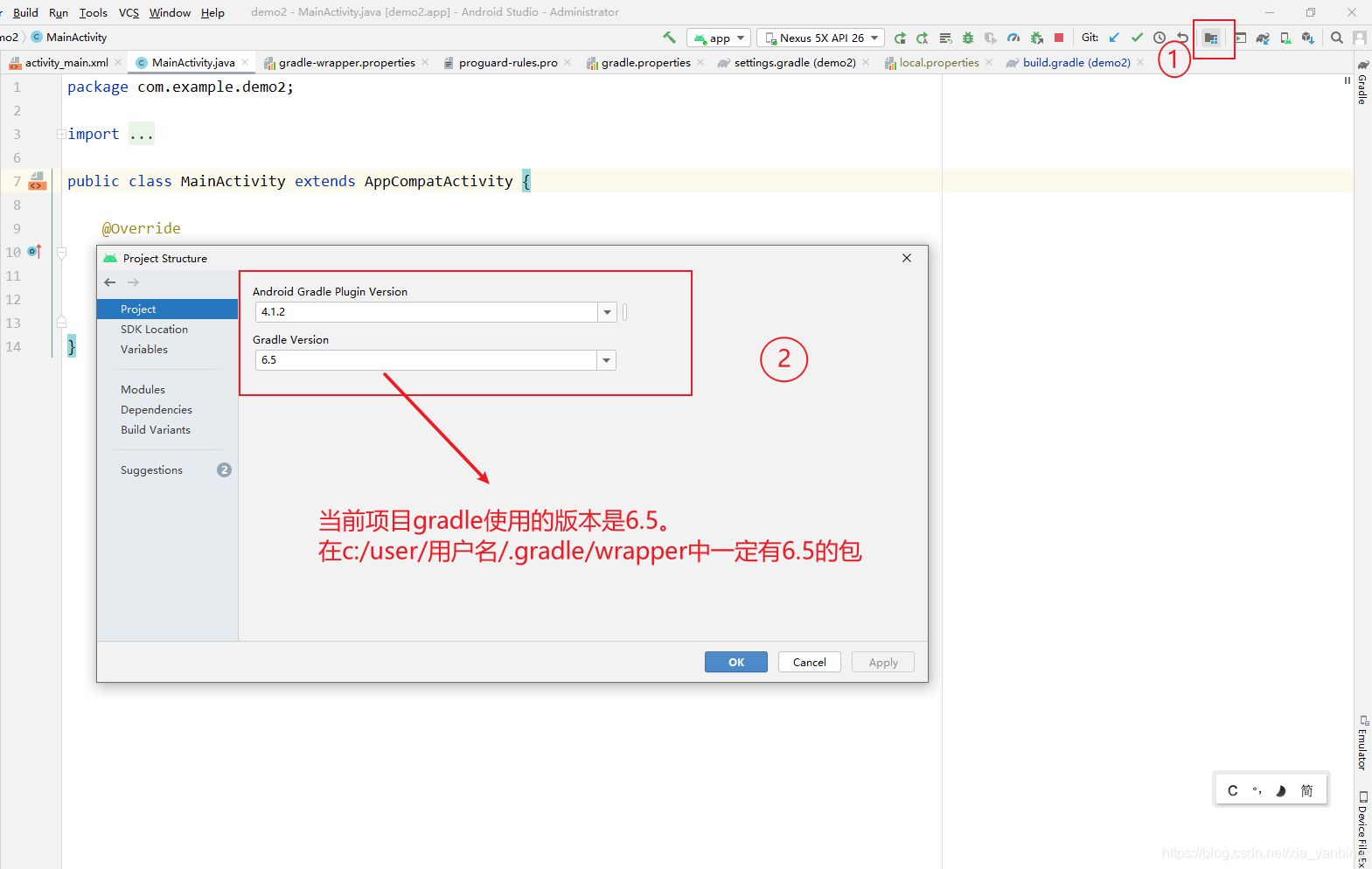Click the red Stop button
Viewport: 1372px width, 869px height.
pyautogui.click(x=1059, y=38)
